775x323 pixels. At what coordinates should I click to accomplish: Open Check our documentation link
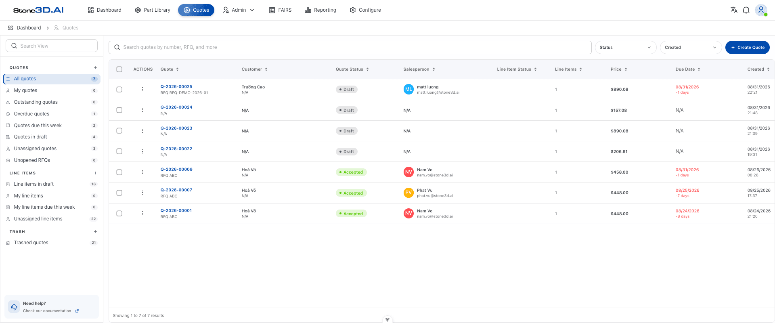(x=47, y=311)
